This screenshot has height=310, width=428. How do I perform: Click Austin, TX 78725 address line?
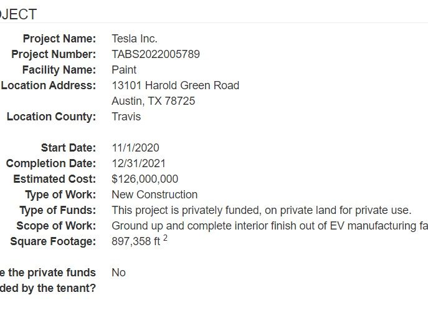(x=153, y=101)
